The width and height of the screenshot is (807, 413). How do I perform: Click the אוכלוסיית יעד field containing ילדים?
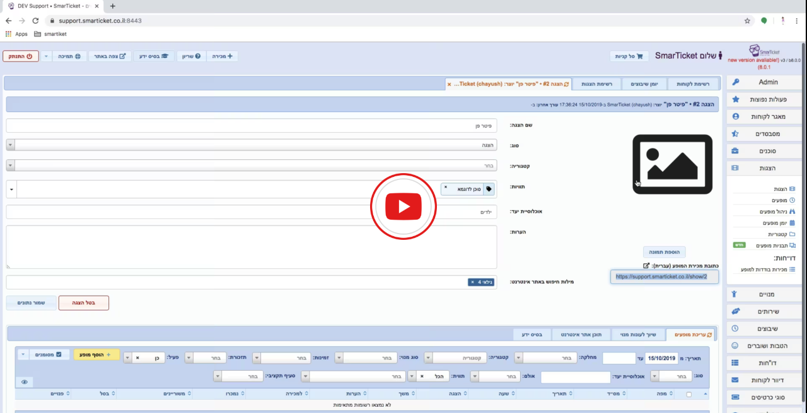point(252,212)
